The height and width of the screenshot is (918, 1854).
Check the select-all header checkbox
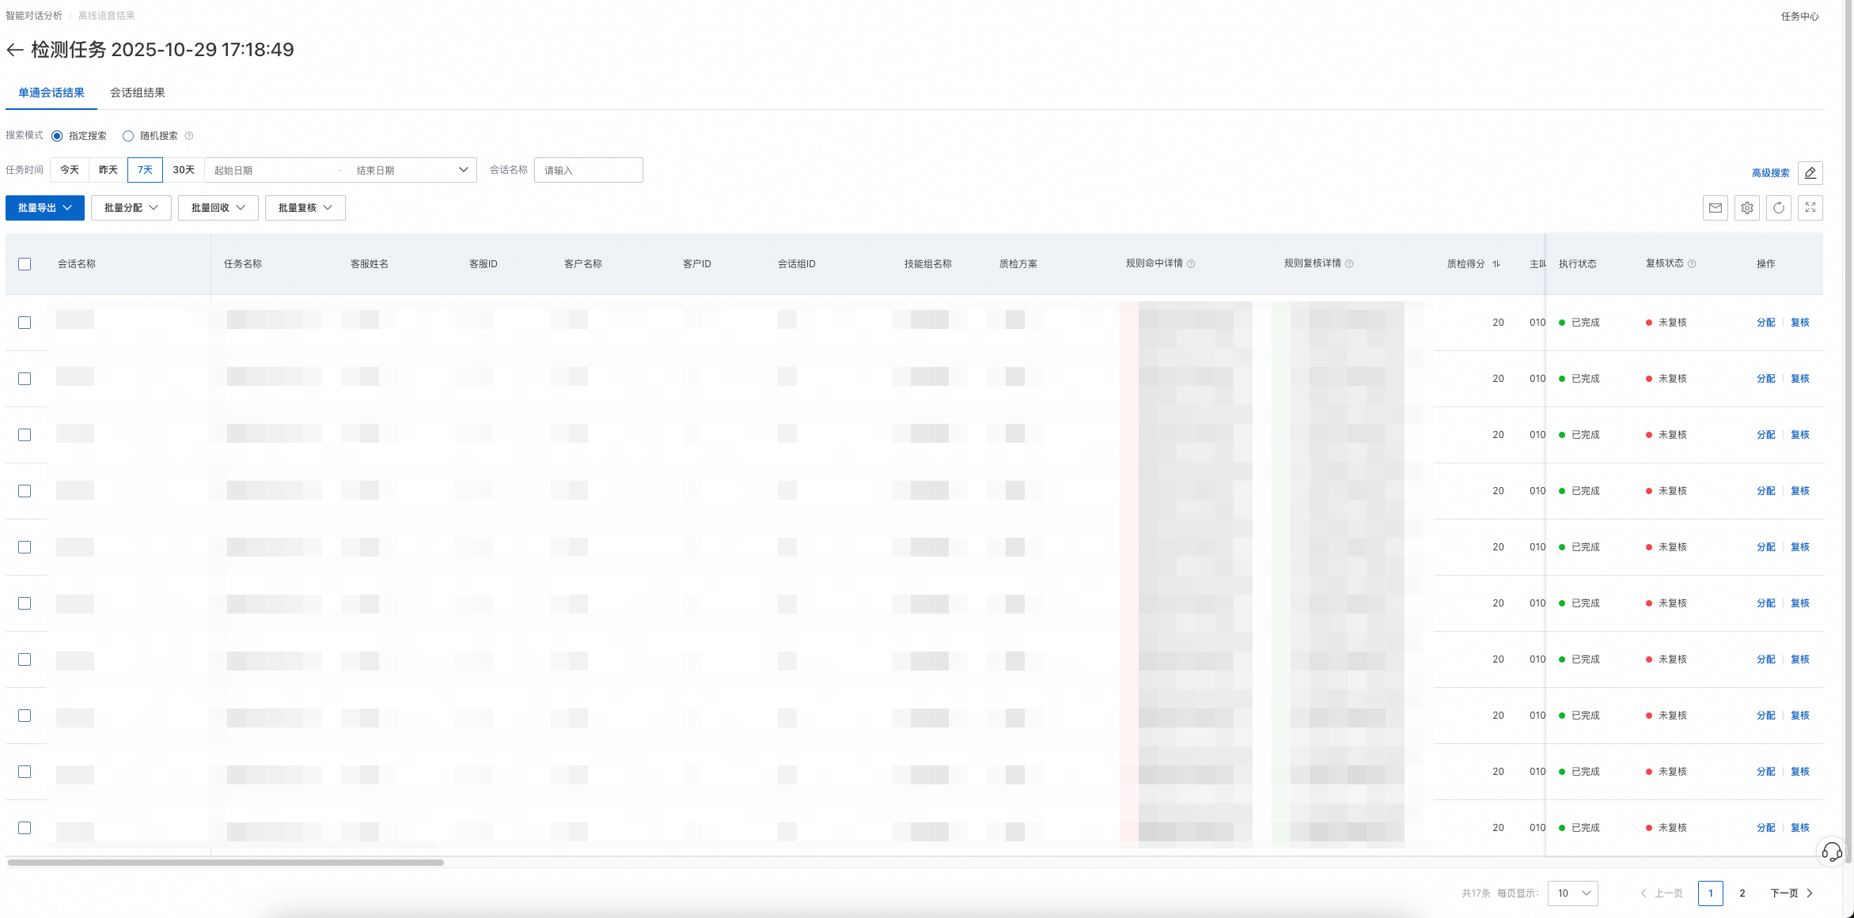click(25, 264)
